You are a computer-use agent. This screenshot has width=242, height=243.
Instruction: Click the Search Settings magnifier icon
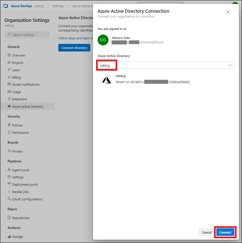9,34
